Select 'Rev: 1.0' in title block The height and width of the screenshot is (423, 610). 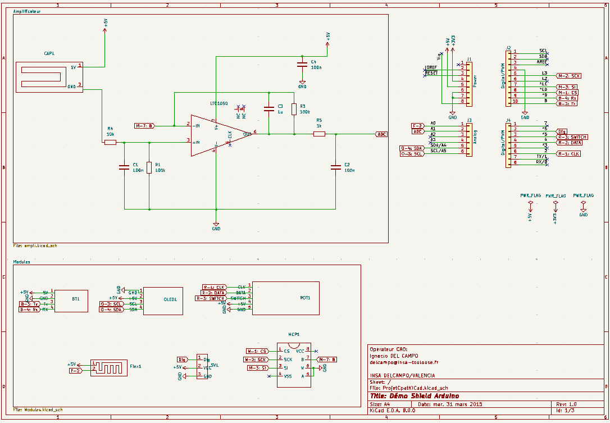coord(566,404)
